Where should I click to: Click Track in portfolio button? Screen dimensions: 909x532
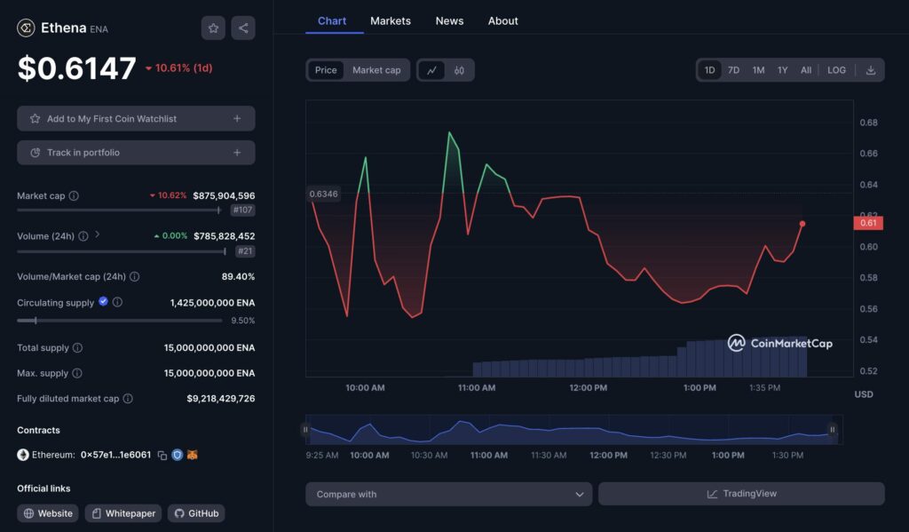pyautogui.click(x=136, y=153)
